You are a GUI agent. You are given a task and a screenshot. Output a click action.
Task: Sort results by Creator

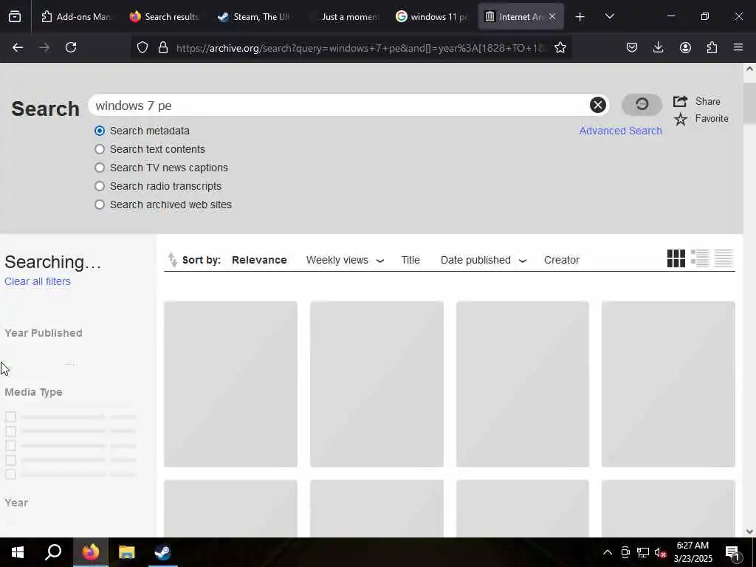click(x=562, y=260)
